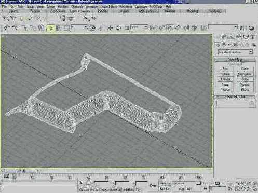Click the Box primitive button
Viewport: 258px width, 193px height.
point(225,69)
